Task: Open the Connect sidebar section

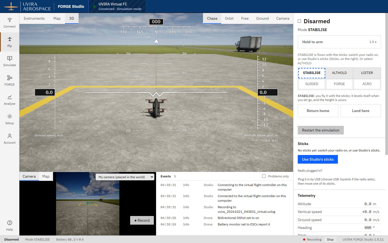Action: [10, 23]
